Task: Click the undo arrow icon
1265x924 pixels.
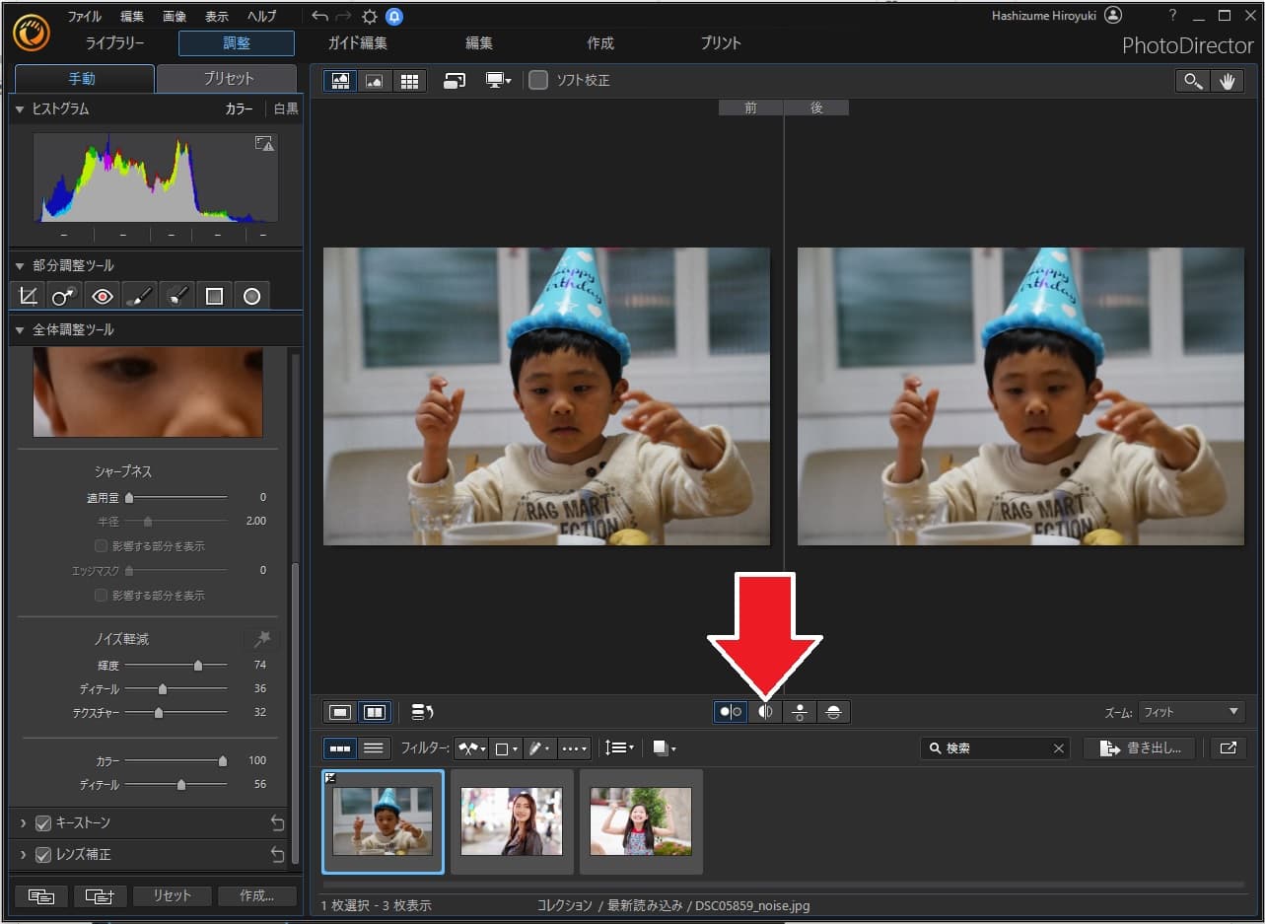Action: tap(319, 16)
